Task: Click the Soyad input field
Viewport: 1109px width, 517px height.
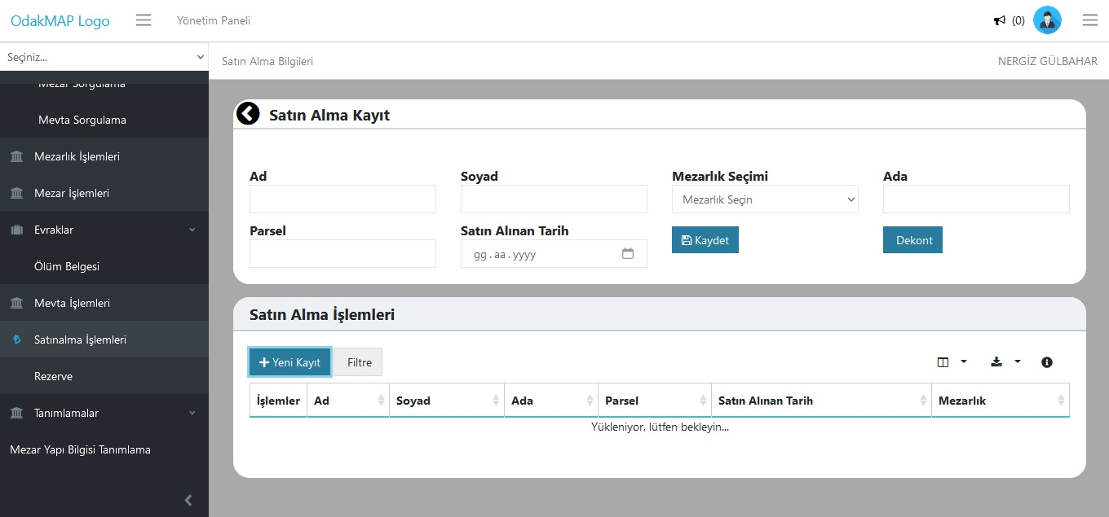Action: [x=554, y=199]
